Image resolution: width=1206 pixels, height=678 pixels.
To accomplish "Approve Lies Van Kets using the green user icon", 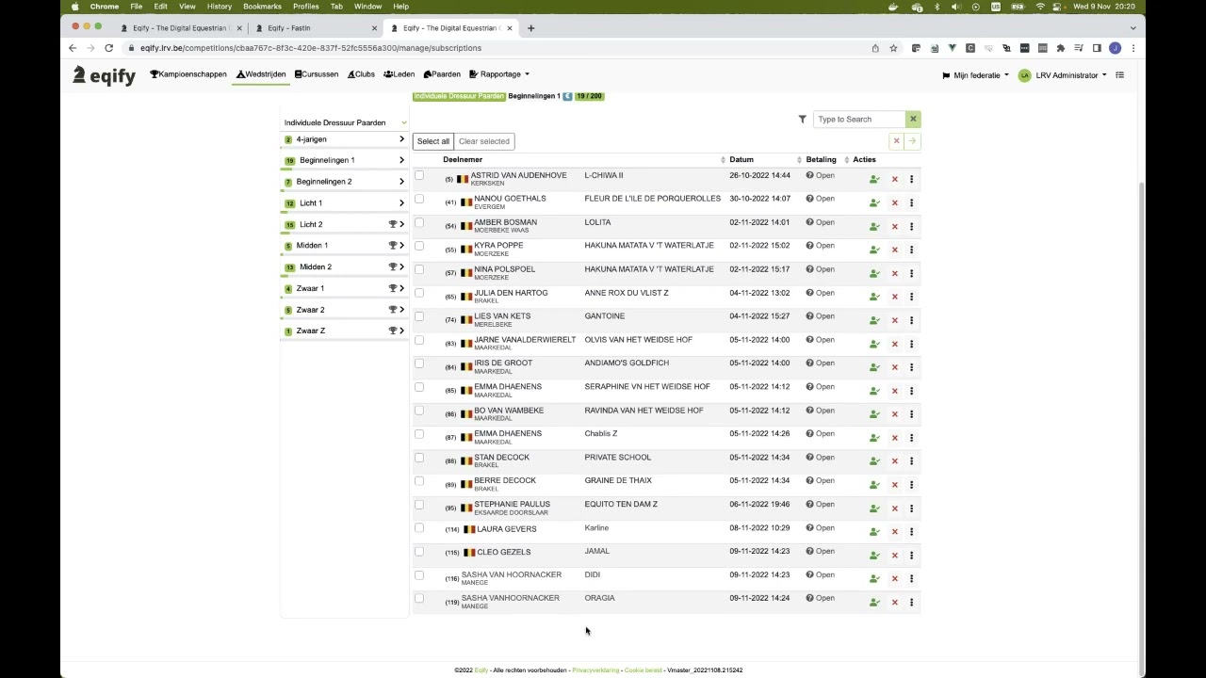I will 874,320.
